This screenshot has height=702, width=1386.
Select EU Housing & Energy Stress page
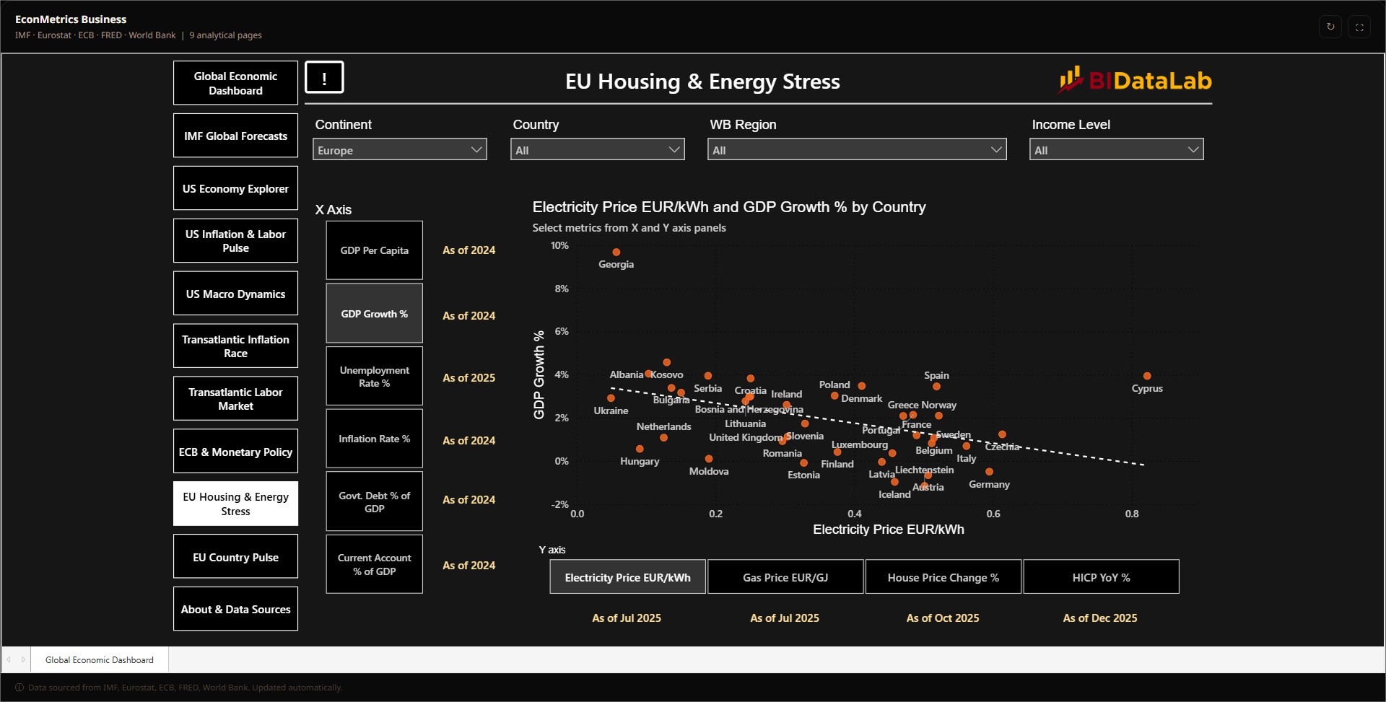235,504
